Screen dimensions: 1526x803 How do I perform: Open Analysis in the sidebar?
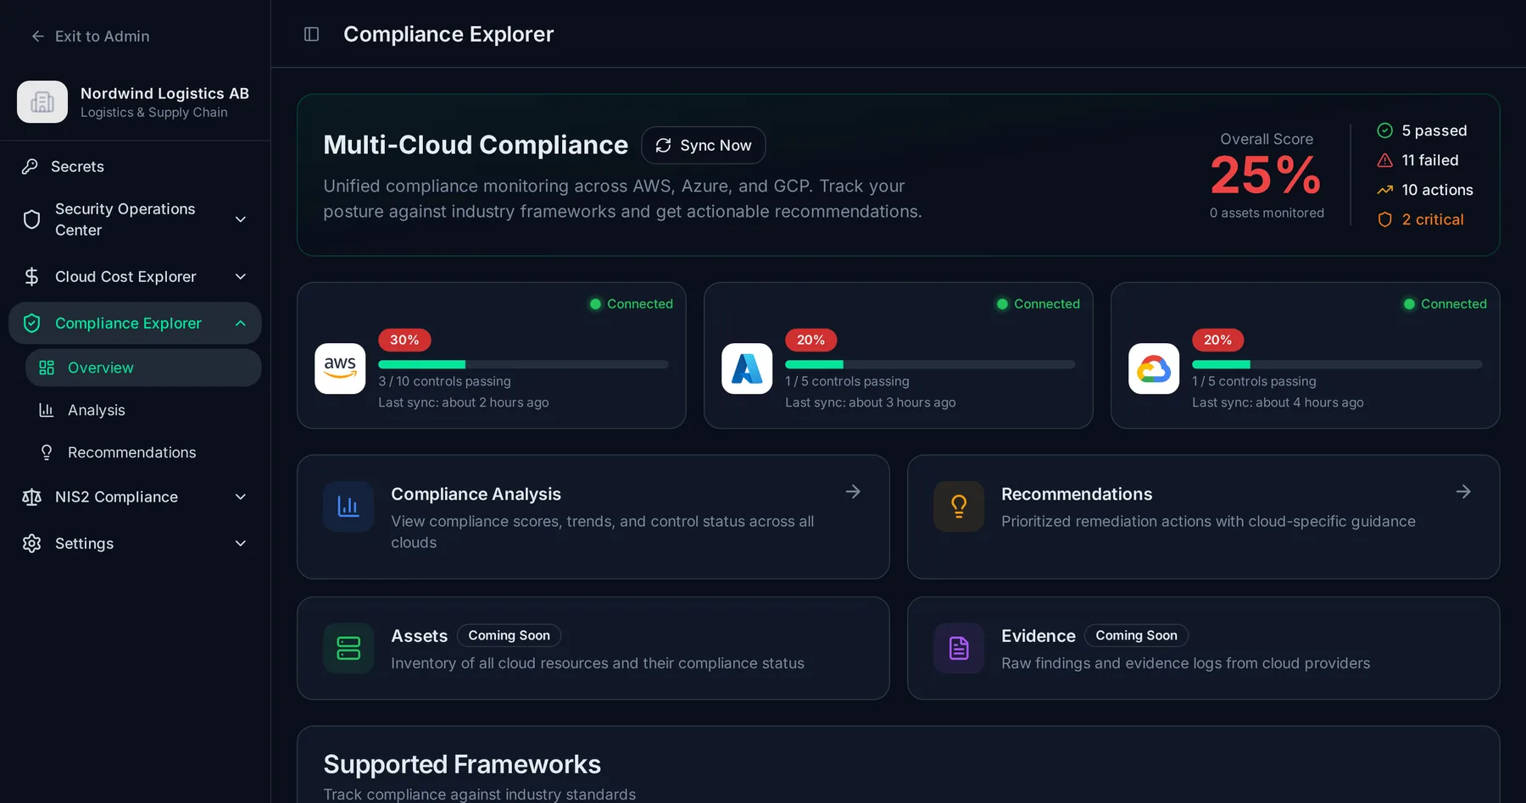point(143,410)
